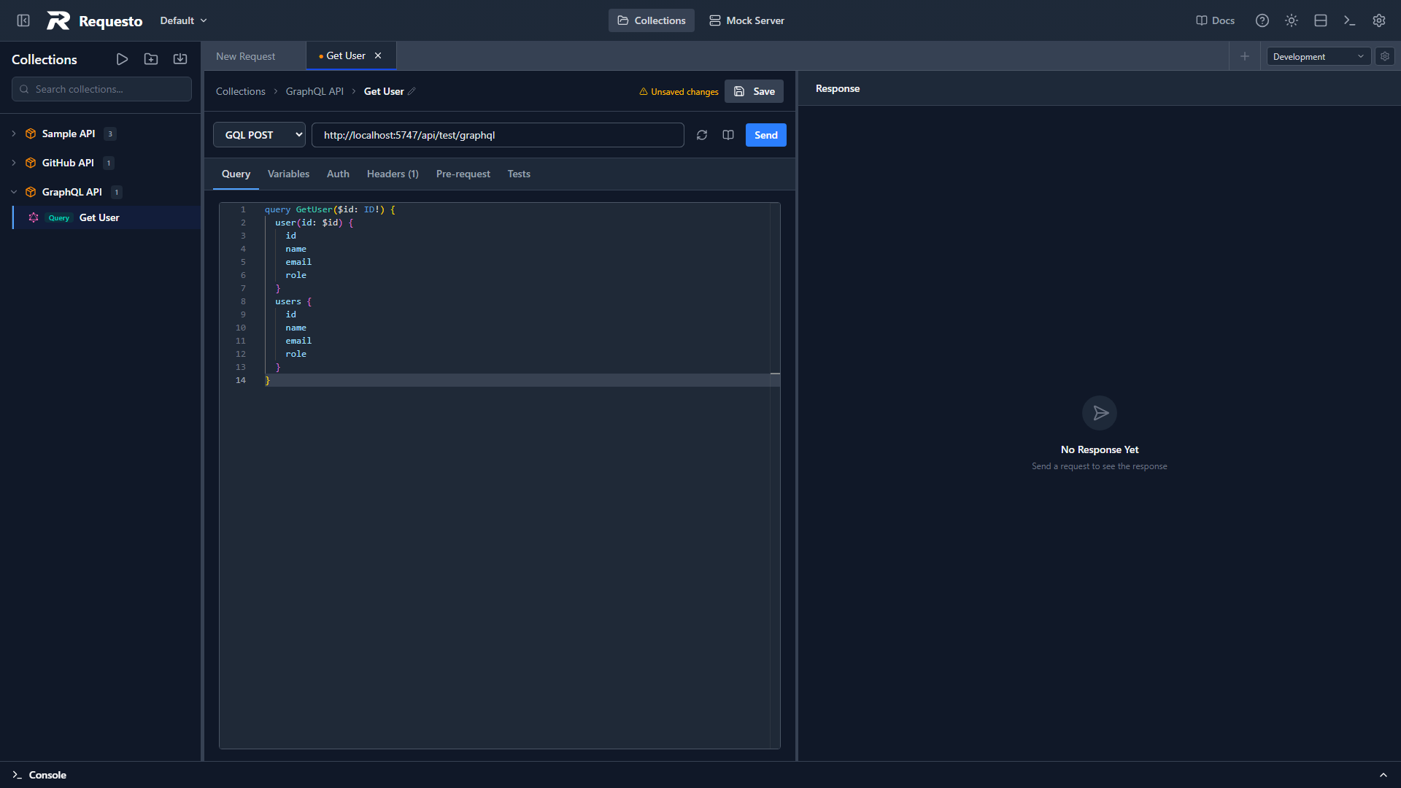Switch the panel layout icon

point(1321,20)
